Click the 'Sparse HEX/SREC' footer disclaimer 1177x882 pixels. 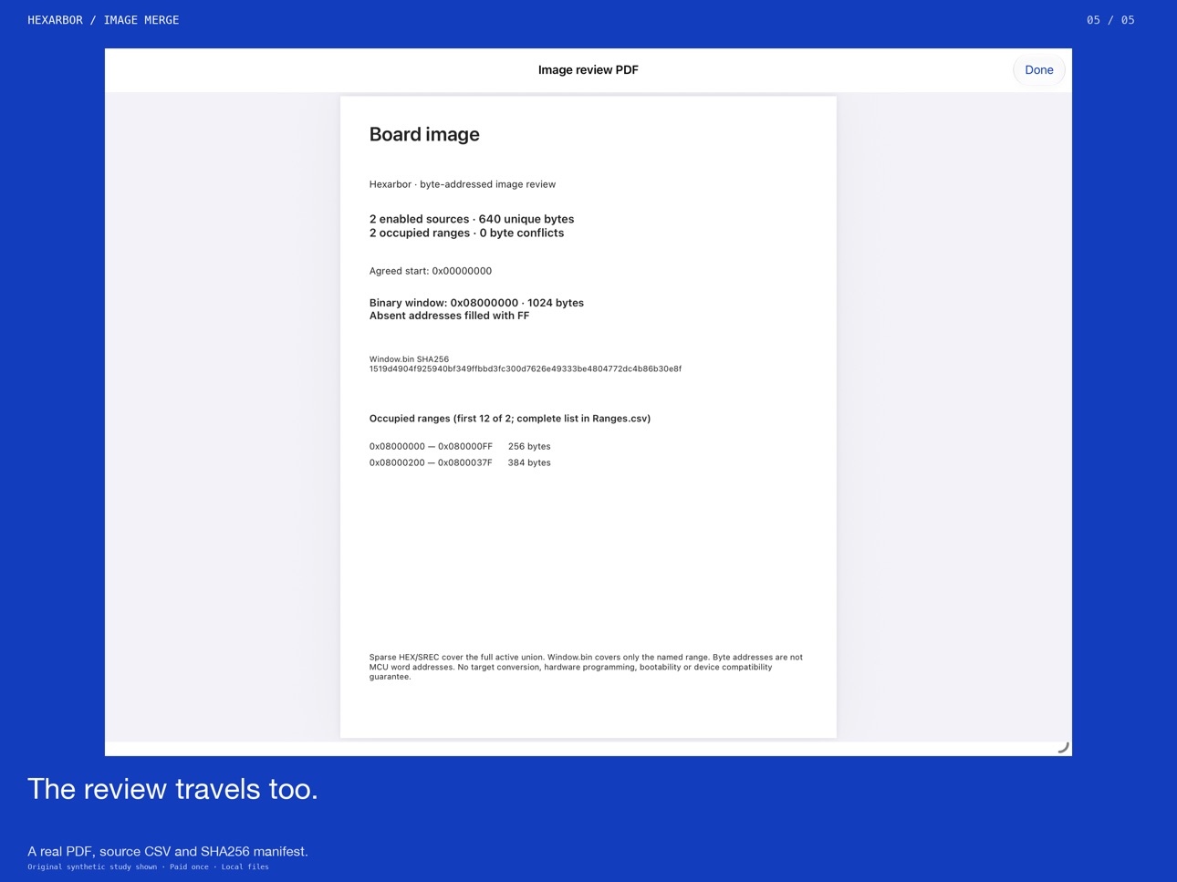coord(586,667)
